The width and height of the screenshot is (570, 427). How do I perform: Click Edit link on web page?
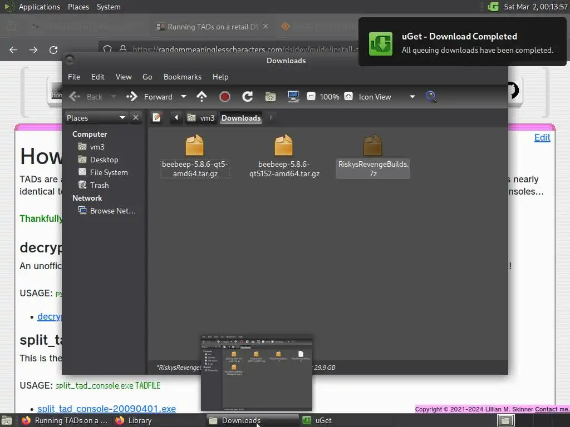(542, 138)
